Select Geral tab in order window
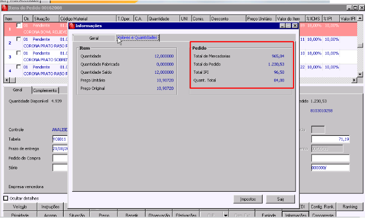The image size is (365, 220). pyautogui.click(x=17, y=90)
